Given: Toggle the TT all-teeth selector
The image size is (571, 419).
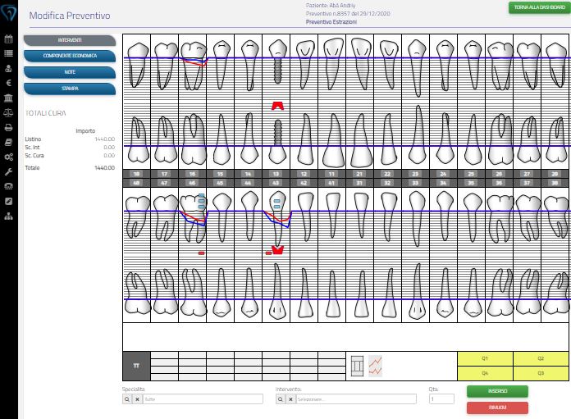Looking at the screenshot, I should point(136,366).
